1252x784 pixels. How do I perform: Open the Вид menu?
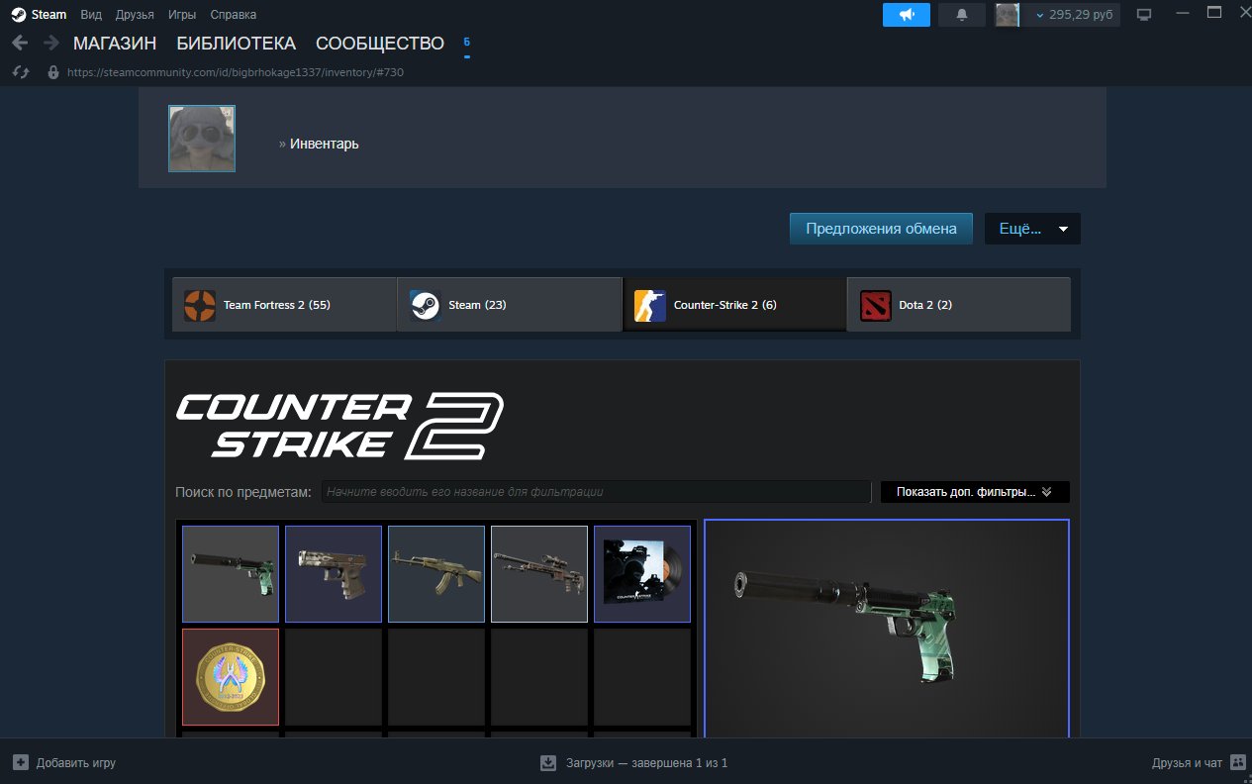pos(91,15)
